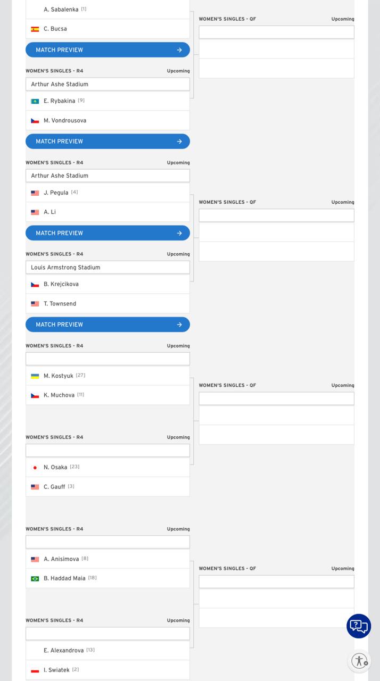The width and height of the screenshot is (380, 681).
Task: Select player J. Pegula
Action: [x=56, y=193]
